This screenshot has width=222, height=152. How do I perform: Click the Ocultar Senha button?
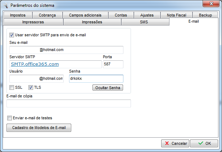point(108,88)
